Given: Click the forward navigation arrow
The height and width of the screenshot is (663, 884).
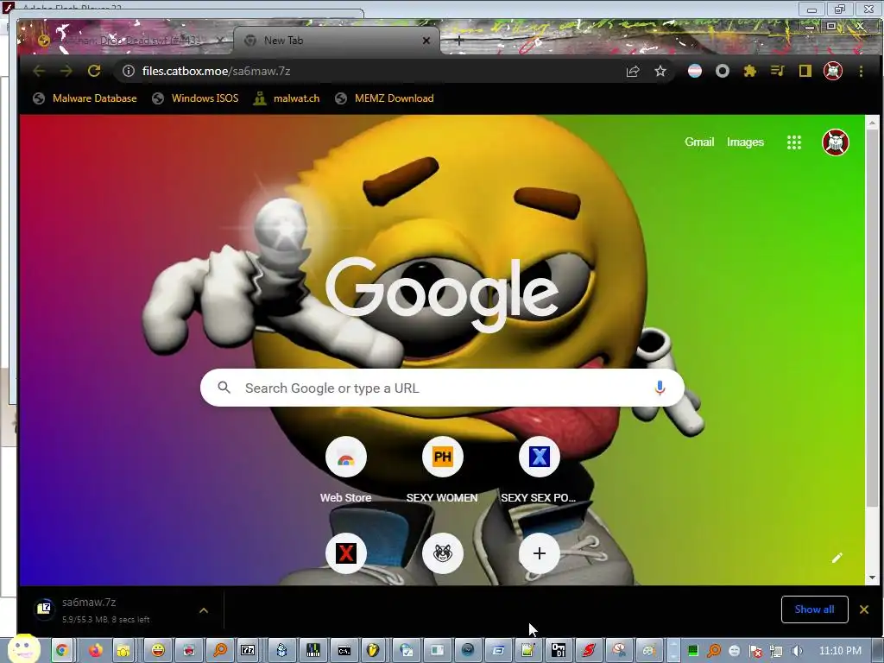Looking at the screenshot, I should pos(66,71).
